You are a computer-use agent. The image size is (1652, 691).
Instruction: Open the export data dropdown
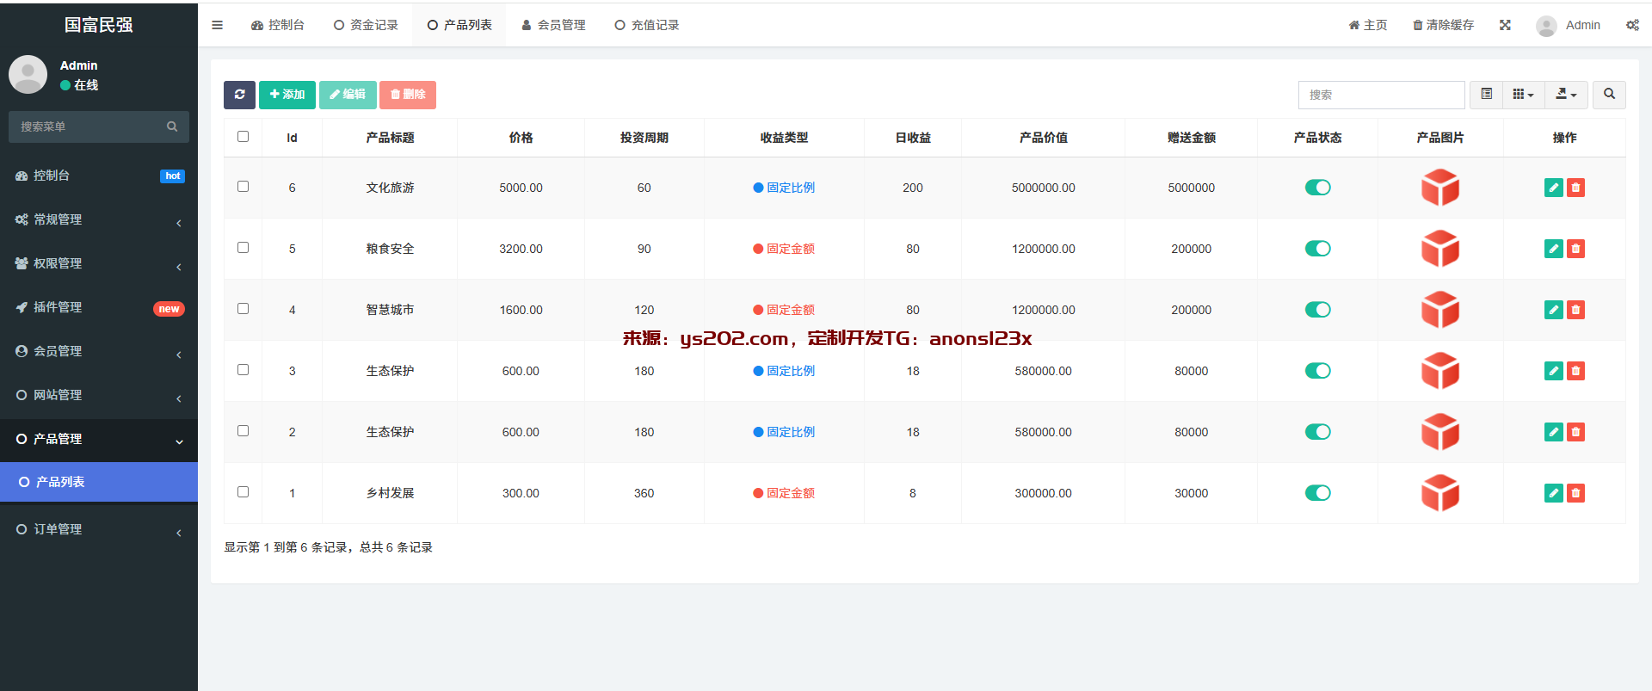tap(1566, 95)
